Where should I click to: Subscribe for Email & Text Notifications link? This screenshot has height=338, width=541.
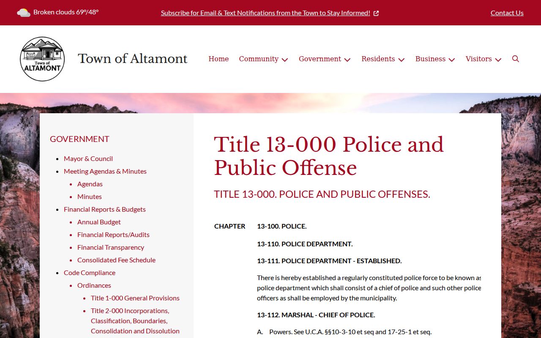pyautogui.click(x=265, y=13)
